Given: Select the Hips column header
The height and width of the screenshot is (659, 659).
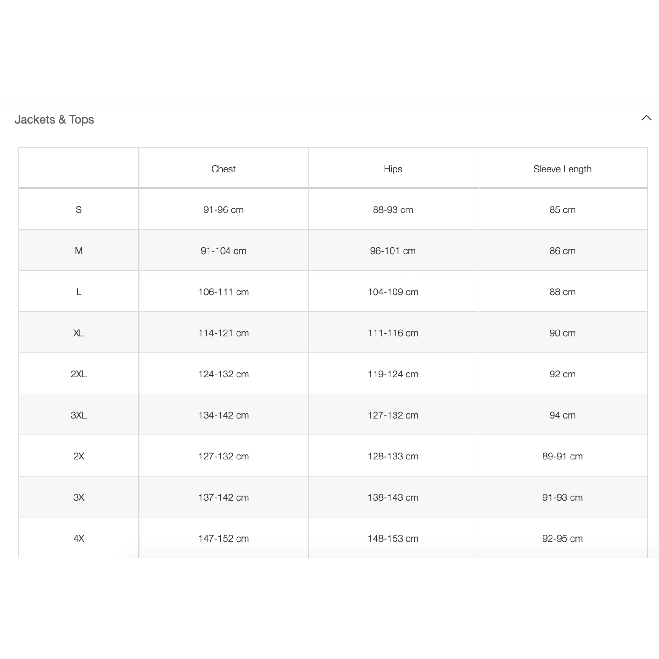Looking at the screenshot, I should (393, 169).
